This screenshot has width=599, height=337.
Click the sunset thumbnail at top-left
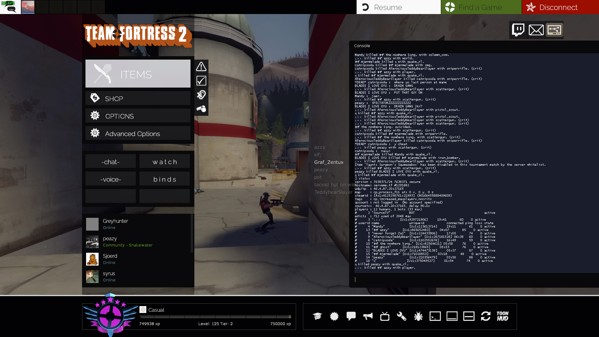coord(28,7)
